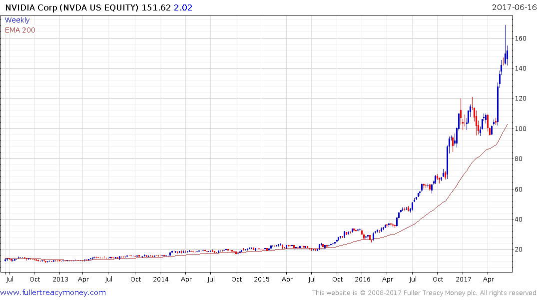This screenshot has width=537, height=300.
Task: Click the NVIDIA Corp chart title
Action: (x=72, y=7)
